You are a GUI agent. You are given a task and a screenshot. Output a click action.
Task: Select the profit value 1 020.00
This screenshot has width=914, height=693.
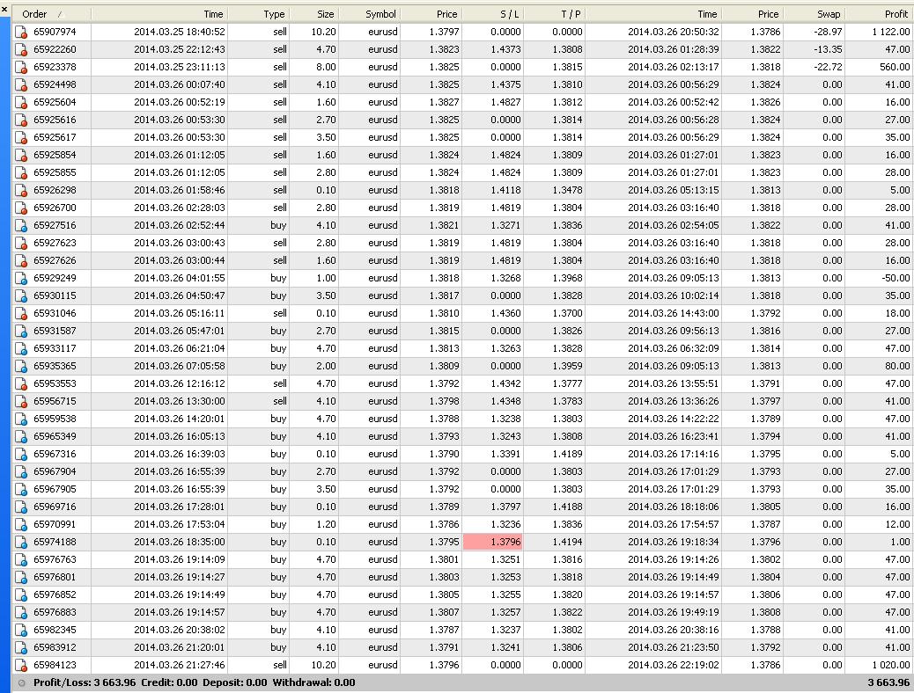click(x=891, y=665)
